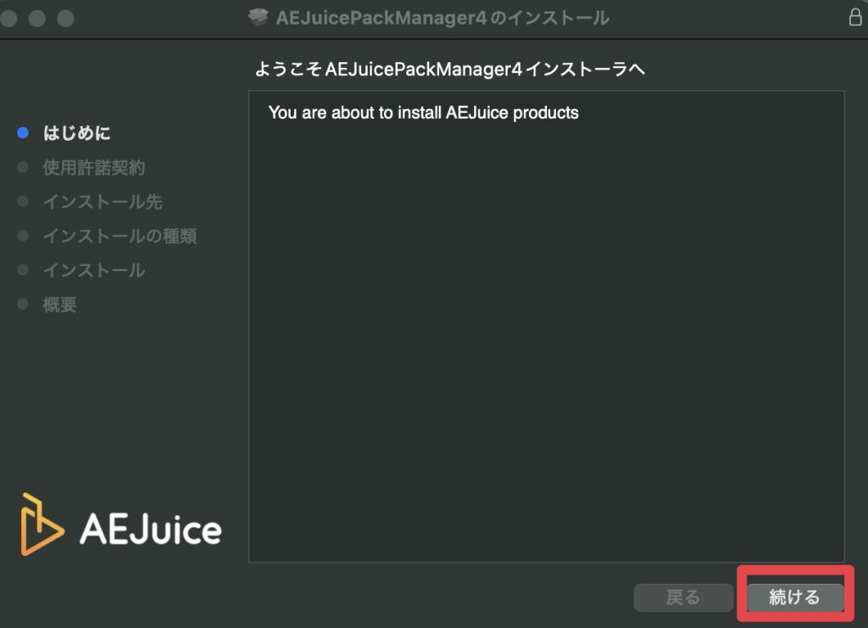The width and height of the screenshot is (868, 628).
Task: Select the 使用許諾契約 step in sidebar
Action: pos(93,167)
